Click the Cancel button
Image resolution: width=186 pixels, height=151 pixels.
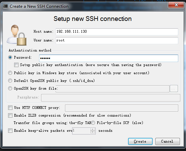(x=167, y=141)
